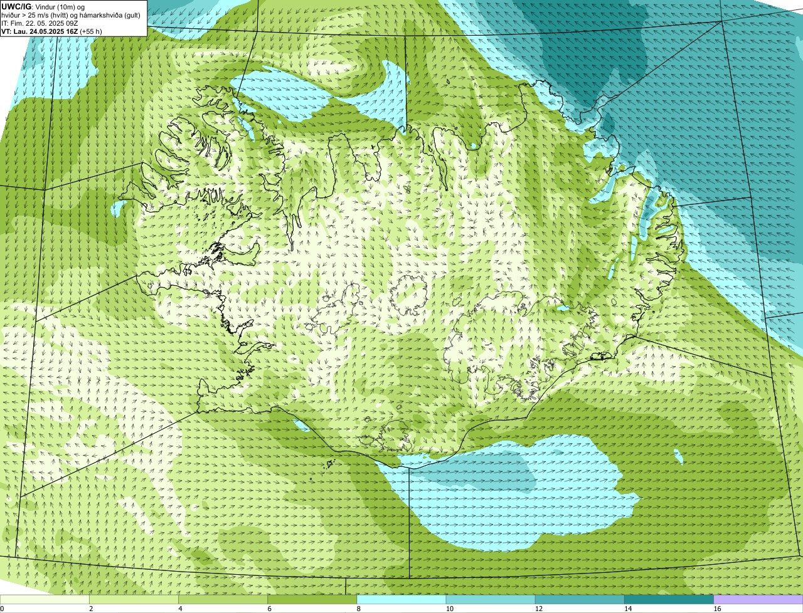This screenshot has height=613, width=803.
Task: Click the '10' tick label on the color scale
Action: point(449,609)
